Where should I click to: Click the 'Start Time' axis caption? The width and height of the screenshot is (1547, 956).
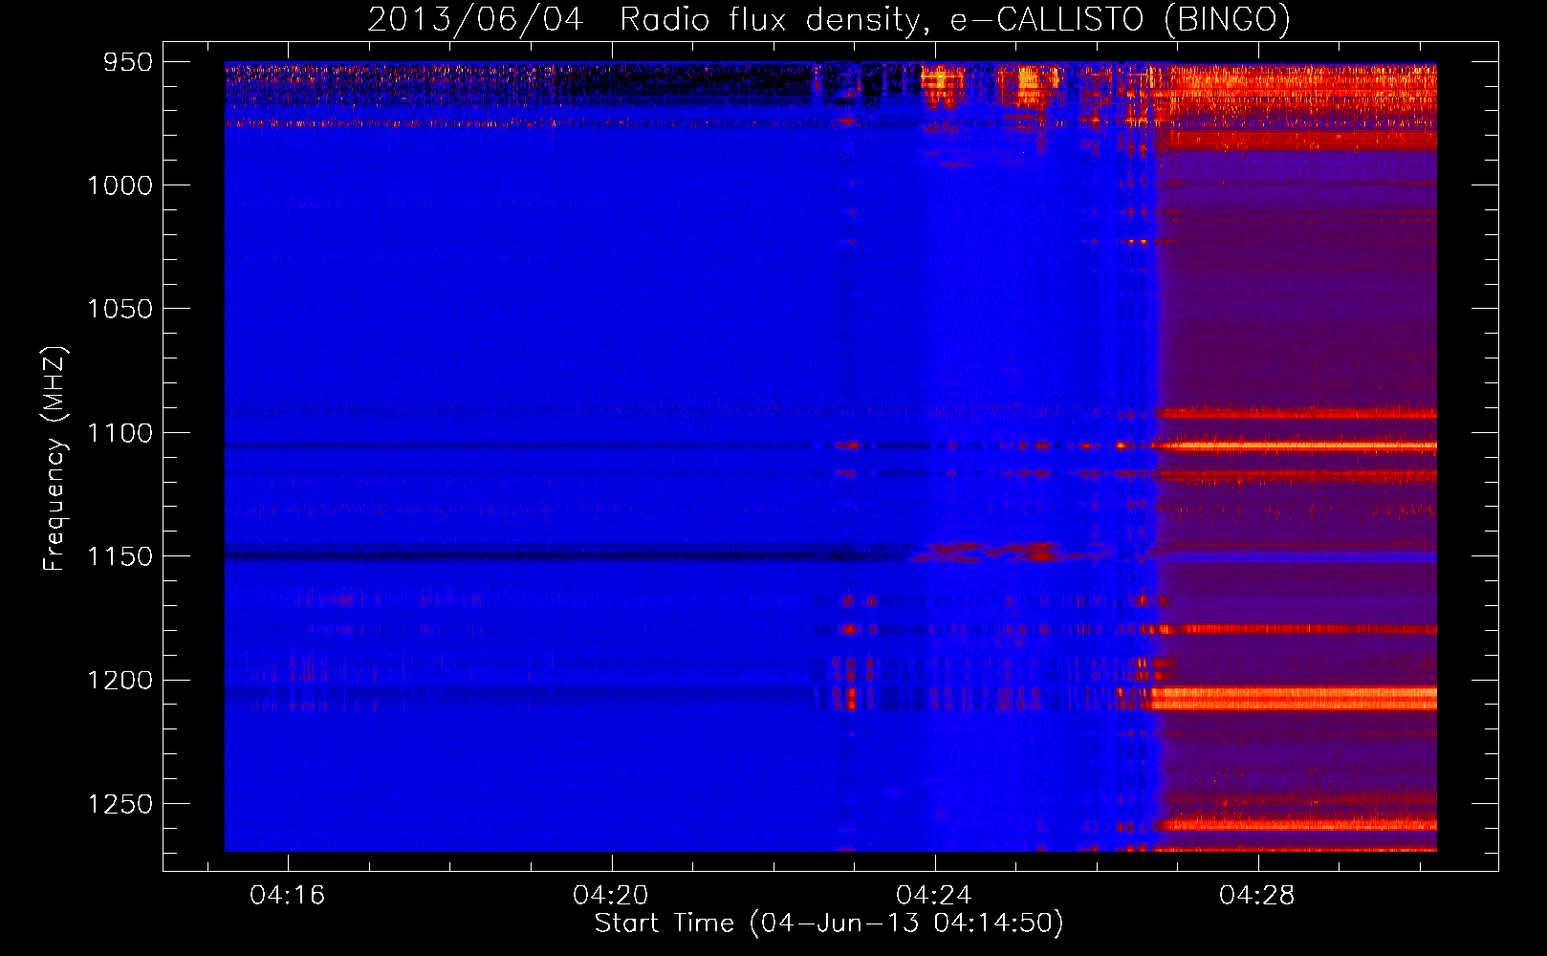[829, 923]
